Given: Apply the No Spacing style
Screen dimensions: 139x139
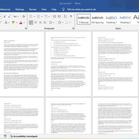Looking at the screenshot, I should (x=97, y=20).
